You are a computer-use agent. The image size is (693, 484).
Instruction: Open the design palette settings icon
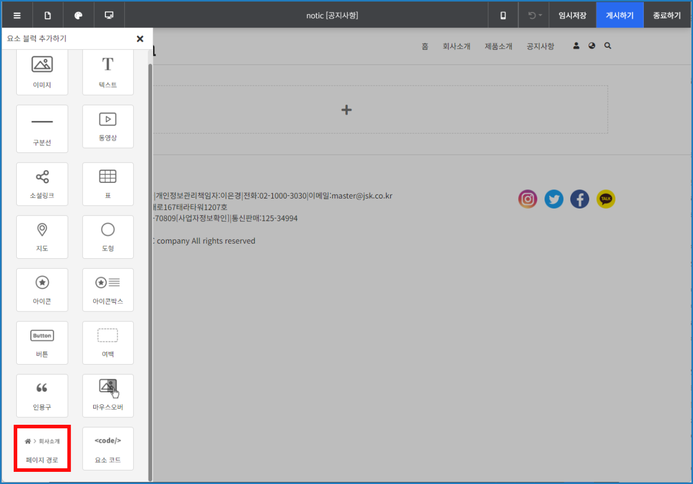pyautogui.click(x=79, y=15)
